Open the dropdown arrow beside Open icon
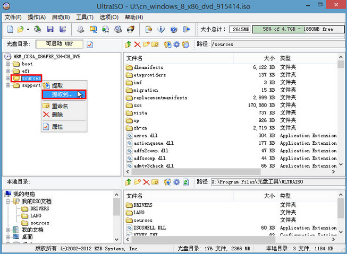 click(x=28, y=29)
